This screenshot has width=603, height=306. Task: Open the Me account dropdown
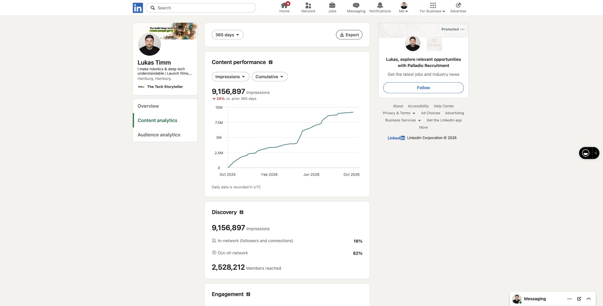pyautogui.click(x=404, y=7)
